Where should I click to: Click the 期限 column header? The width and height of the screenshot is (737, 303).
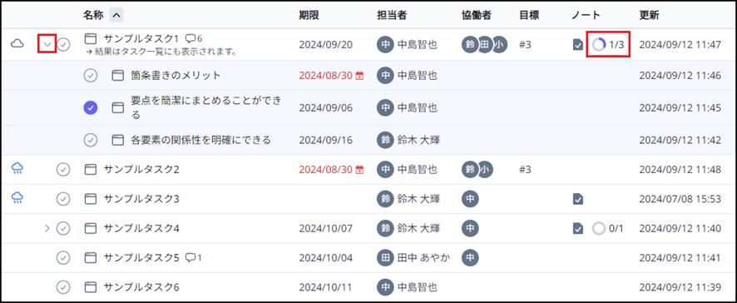coord(309,15)
